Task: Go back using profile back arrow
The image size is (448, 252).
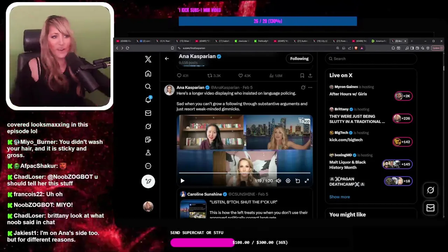Action: [167, 58]
